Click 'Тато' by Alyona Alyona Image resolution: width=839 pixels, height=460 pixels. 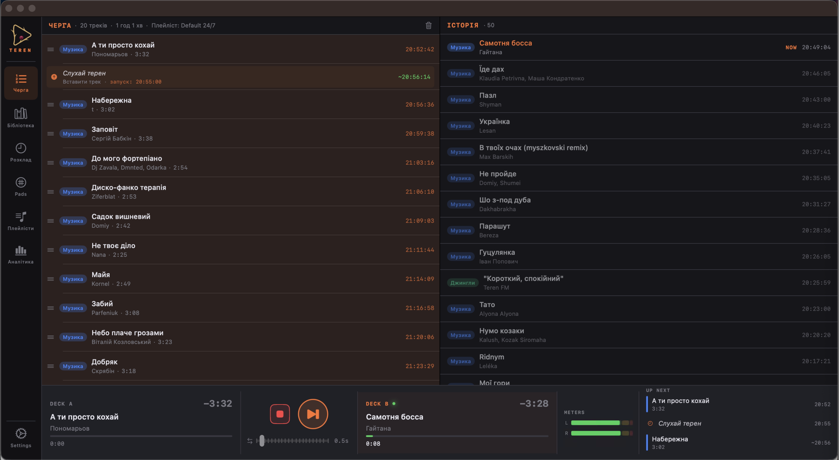coord(639,309)
